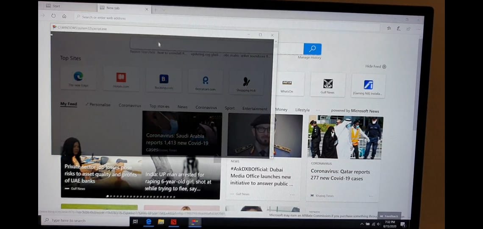This screenshot has width=483, height=229.
Task: Click the forward navigation arrow
Action: coord(43,15)
